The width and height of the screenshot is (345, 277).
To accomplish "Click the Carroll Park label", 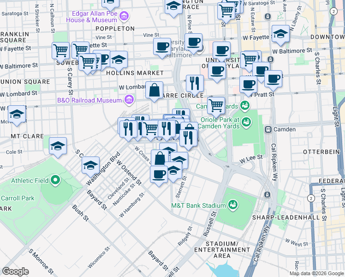I will click(18, 198).
